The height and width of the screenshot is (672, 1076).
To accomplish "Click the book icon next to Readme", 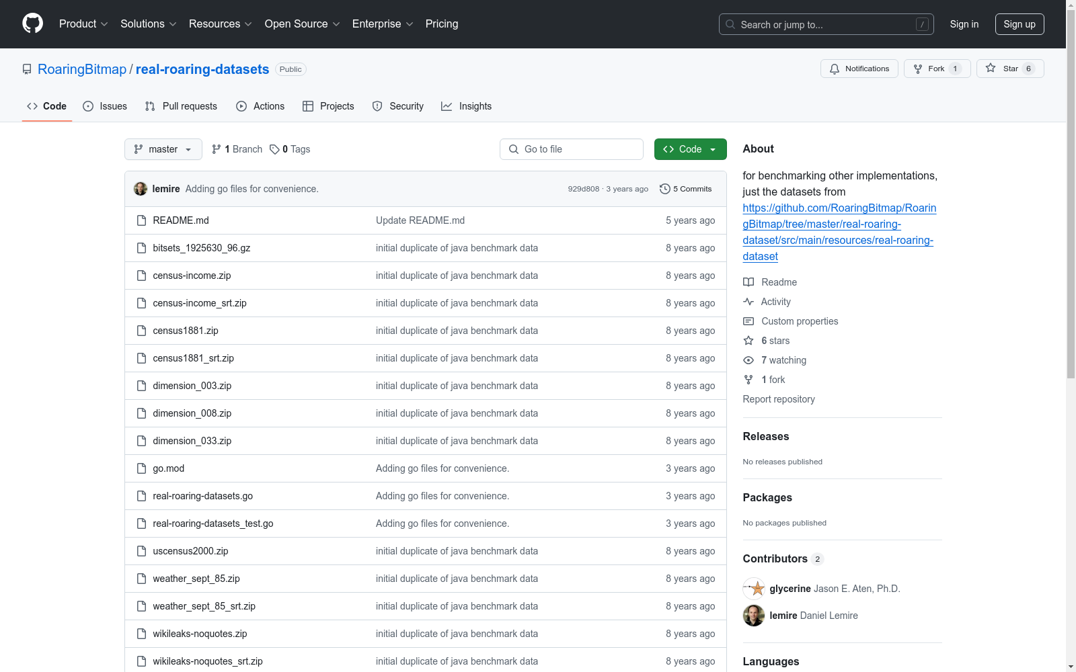I will click(x=748, y=282).
